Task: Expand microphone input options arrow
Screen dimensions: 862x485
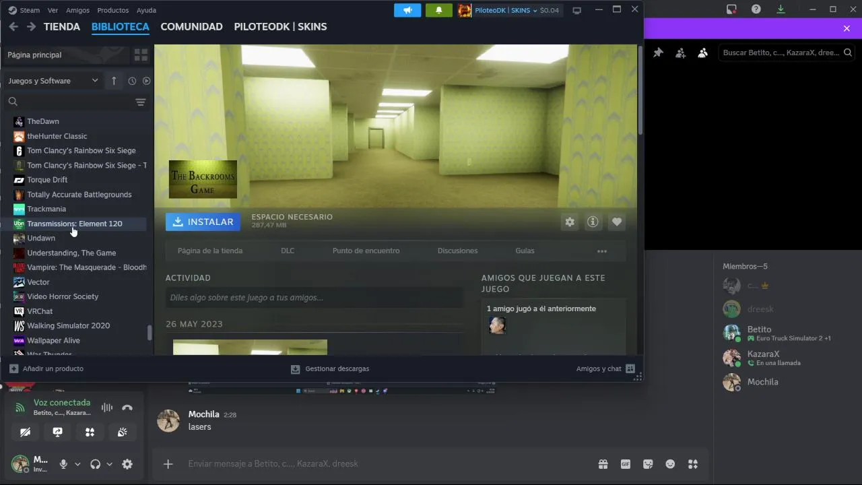Action: click(x=77, y=464)
